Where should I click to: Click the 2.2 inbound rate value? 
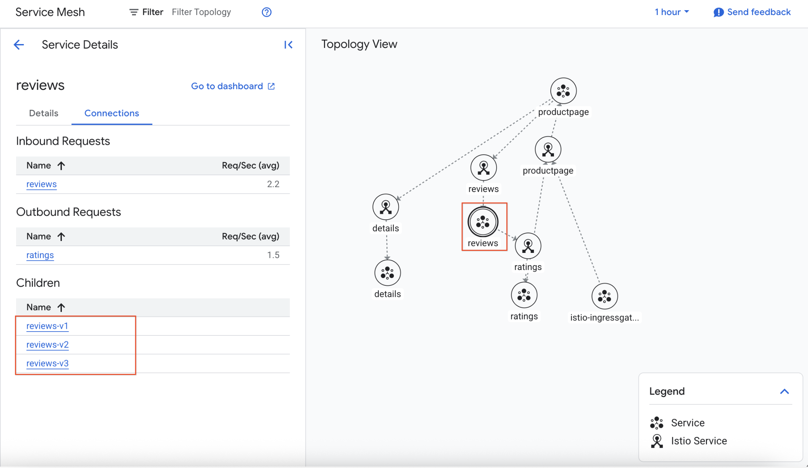click(273, 184)
